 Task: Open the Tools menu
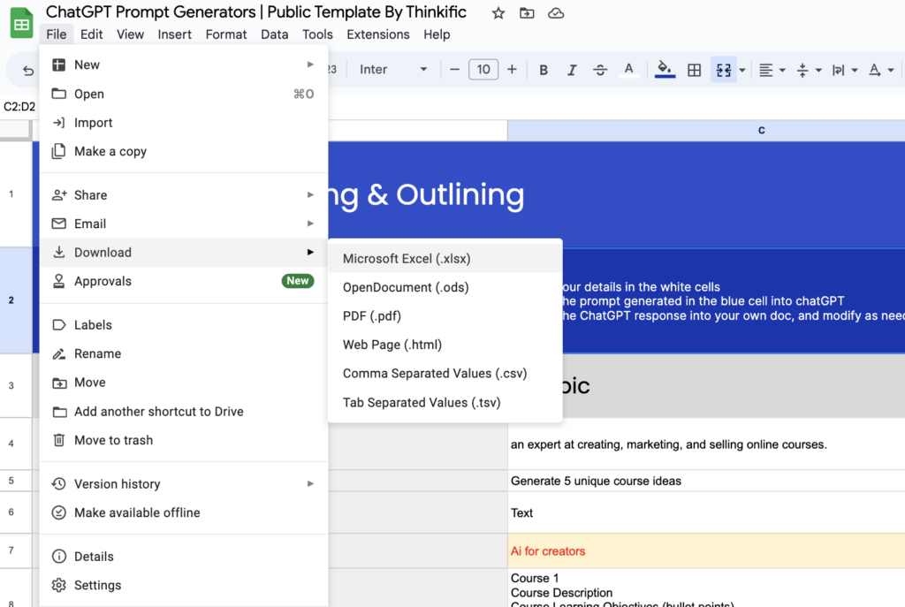[x=317, y=34]
